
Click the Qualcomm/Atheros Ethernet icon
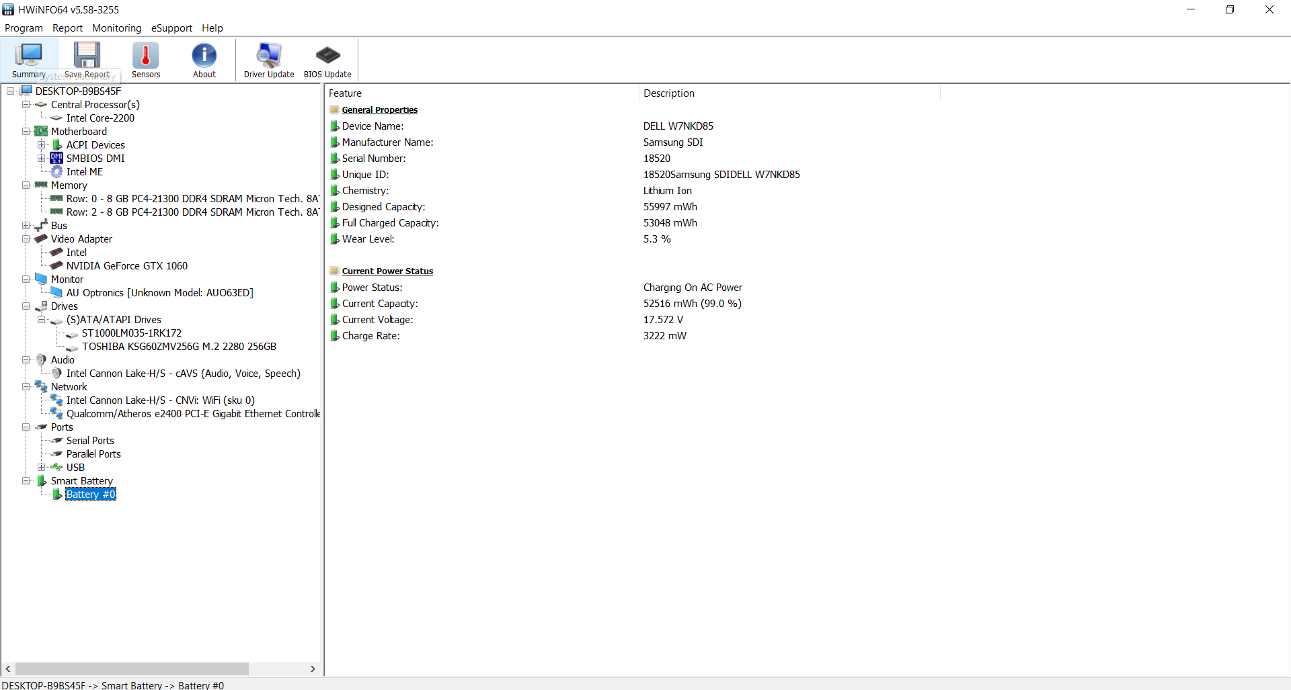56,413
